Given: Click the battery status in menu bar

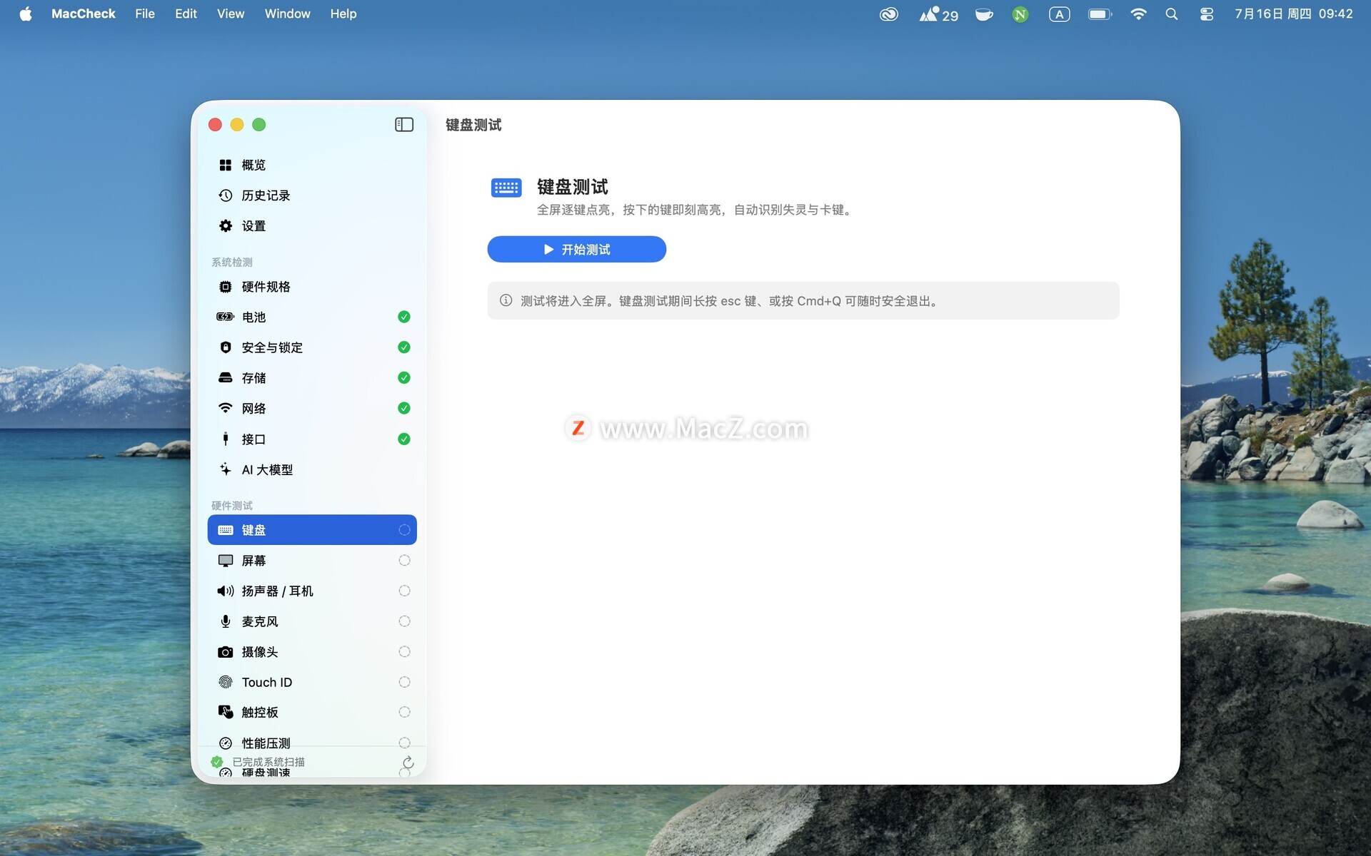Looking at the screenshot, I should [x=1100, y=14].
